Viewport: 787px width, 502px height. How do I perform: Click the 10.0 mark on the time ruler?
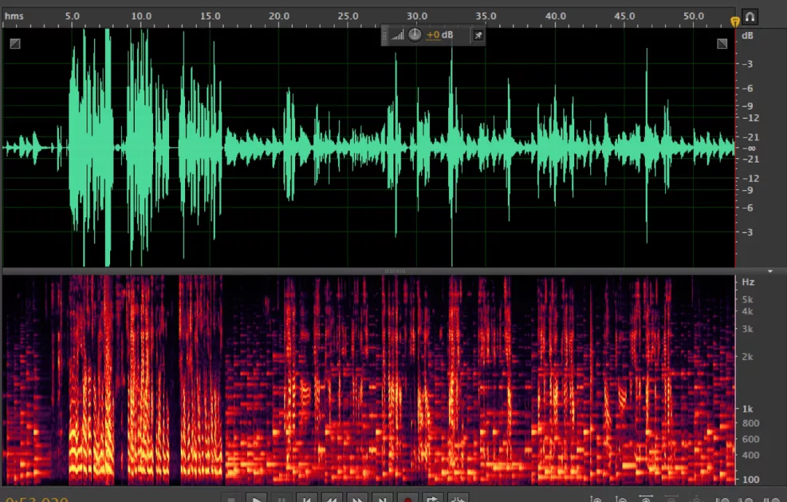(141, 16)
